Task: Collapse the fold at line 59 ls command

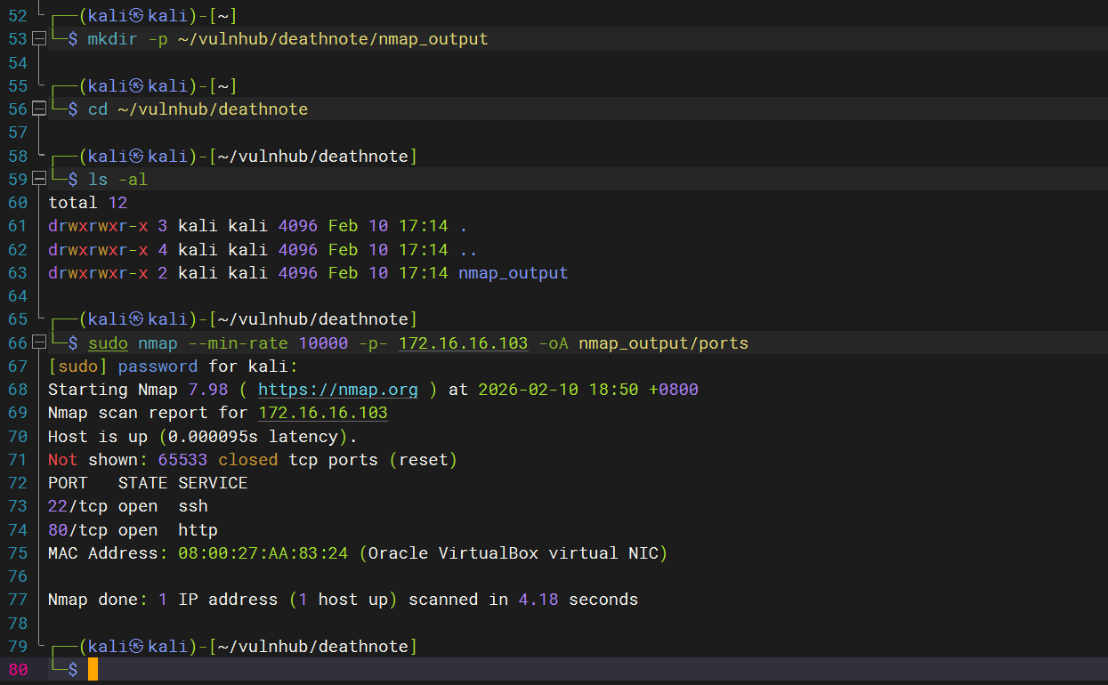Action: point(38,180)
